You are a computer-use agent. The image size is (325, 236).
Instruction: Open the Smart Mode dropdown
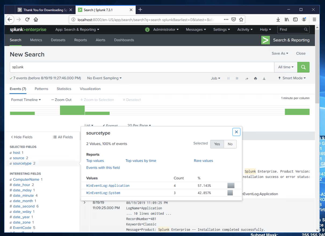click(292, 78)
